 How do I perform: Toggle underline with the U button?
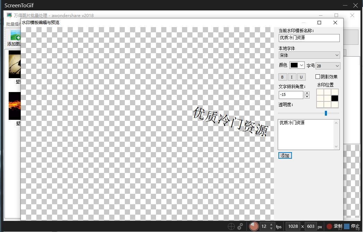[301, 77]
